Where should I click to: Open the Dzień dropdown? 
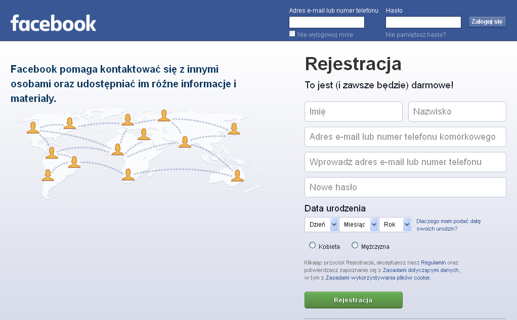321,225
